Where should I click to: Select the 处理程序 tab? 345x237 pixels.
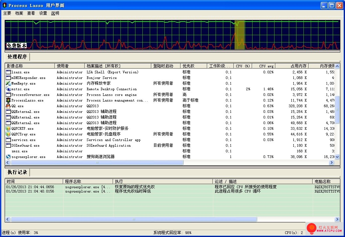(x=17, y=57)
